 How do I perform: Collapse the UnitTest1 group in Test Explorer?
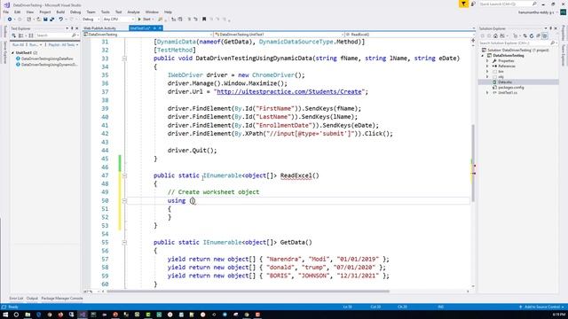(x=13, y=53)
